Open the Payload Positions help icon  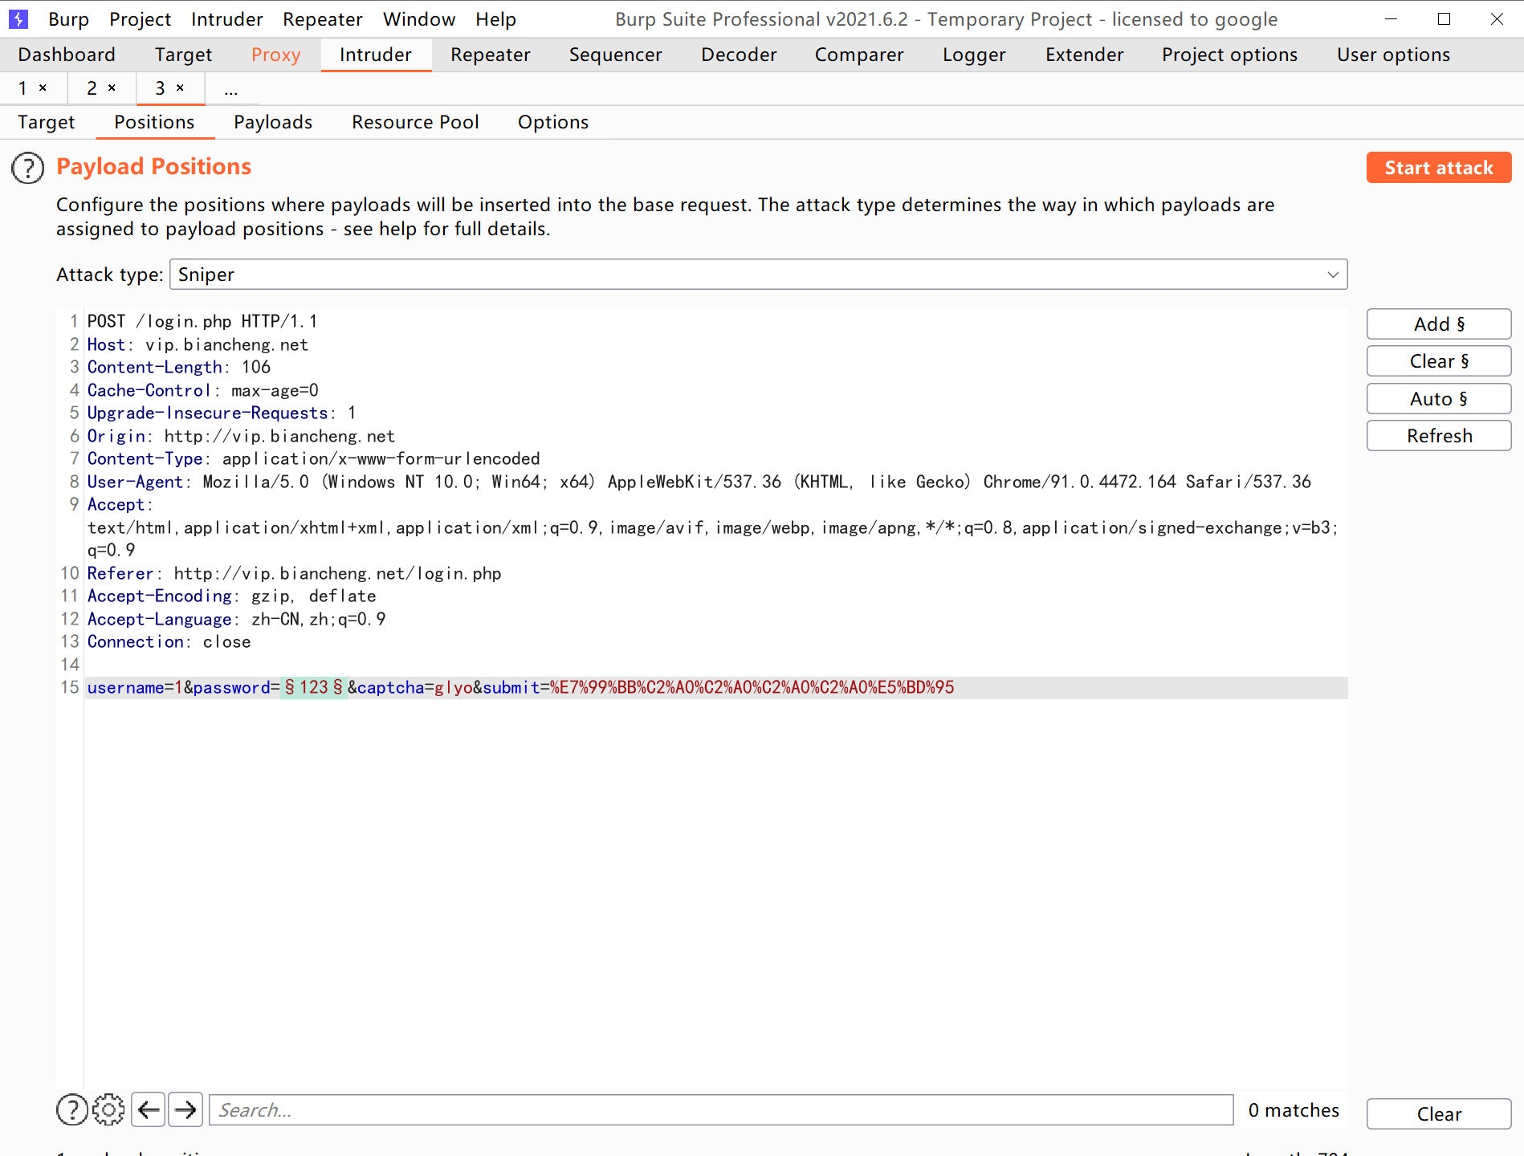pyautogui.click(x=28, y=168)
